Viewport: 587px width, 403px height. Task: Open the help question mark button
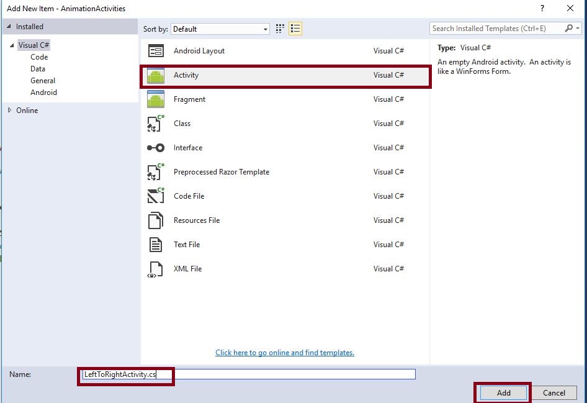pos(542,8)
